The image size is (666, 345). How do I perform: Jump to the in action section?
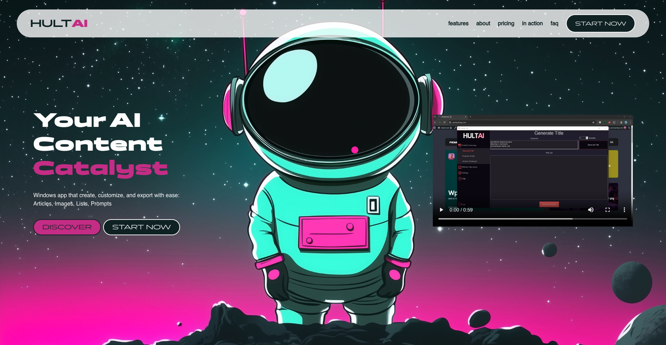point(532,23)
